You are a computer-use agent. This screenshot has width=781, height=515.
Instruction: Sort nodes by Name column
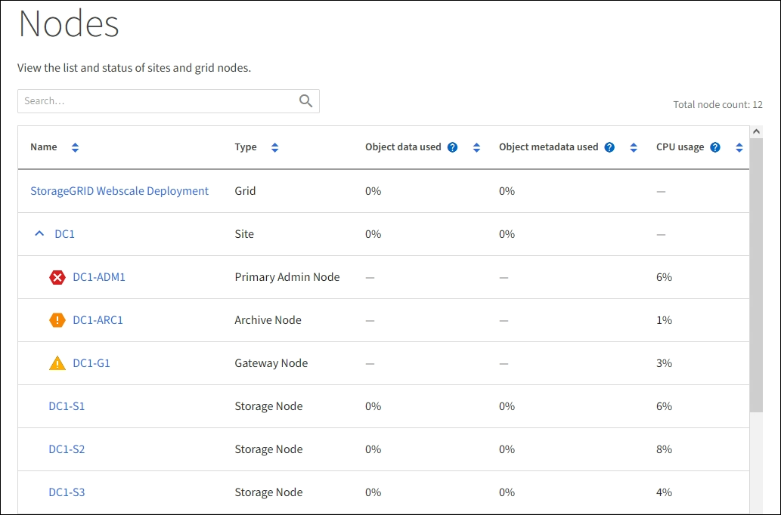pyautogui.click(x=75, y=147)
